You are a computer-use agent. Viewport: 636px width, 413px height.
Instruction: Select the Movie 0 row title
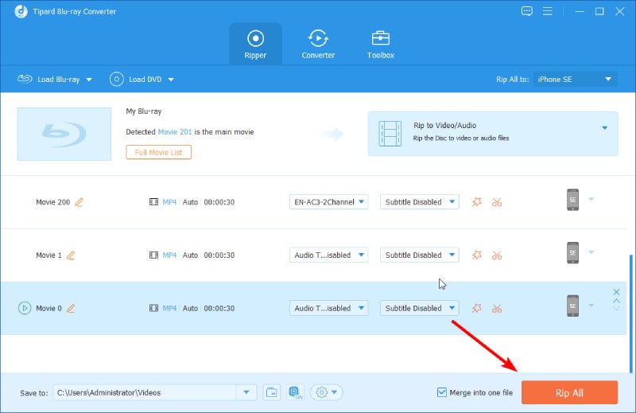click(x=48, y=308)
